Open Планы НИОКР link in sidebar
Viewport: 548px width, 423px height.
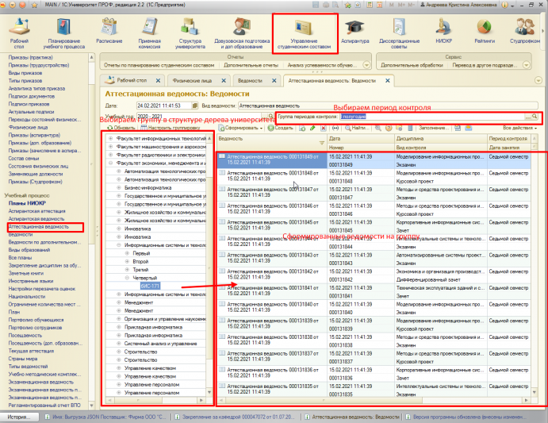27,203
